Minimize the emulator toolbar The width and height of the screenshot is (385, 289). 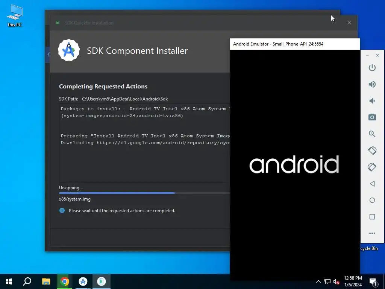[367, 55]
